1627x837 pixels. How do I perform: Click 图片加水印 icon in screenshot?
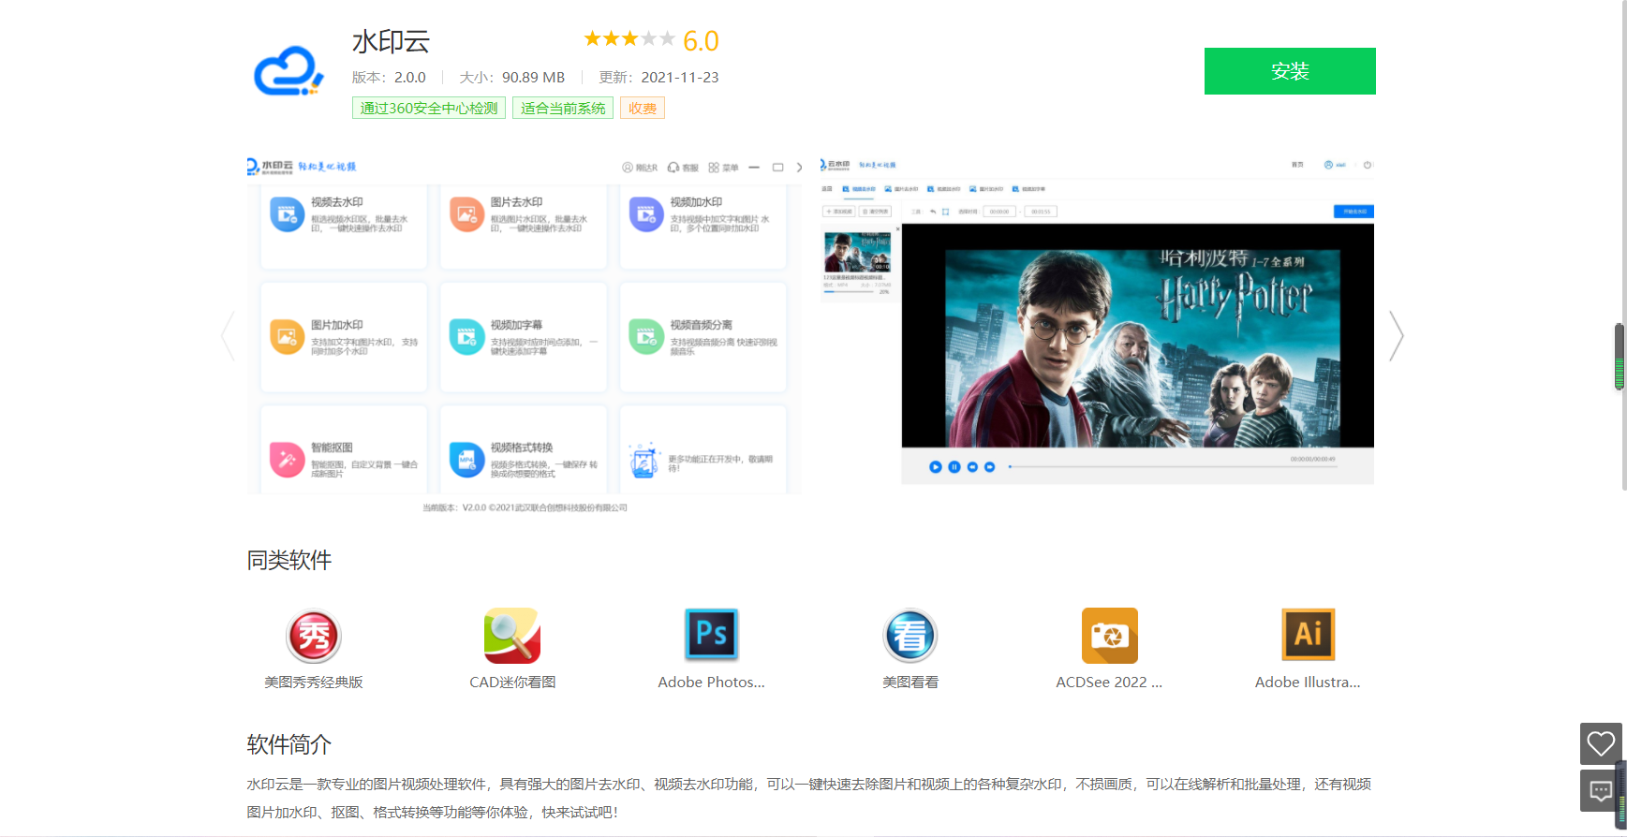tap(286, 337)
